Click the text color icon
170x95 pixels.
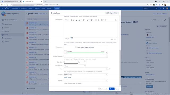pos(79,20)
